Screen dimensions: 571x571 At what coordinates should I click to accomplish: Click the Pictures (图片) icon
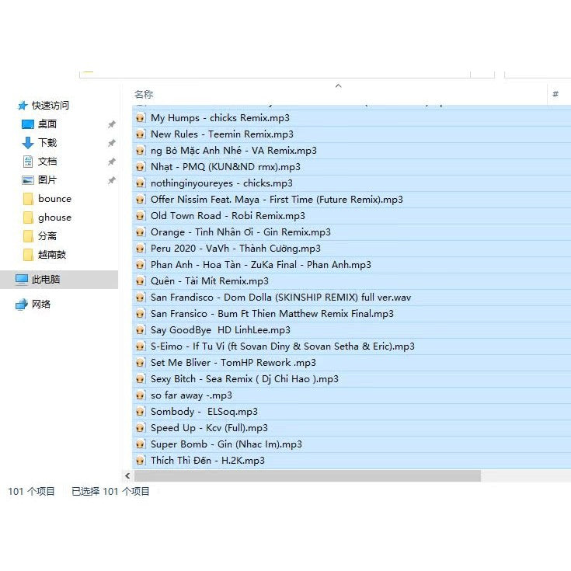coord(28,180)
